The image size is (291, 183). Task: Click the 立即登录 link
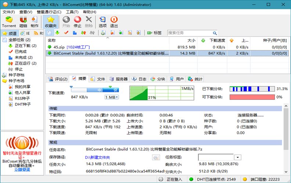click(22, 169)
